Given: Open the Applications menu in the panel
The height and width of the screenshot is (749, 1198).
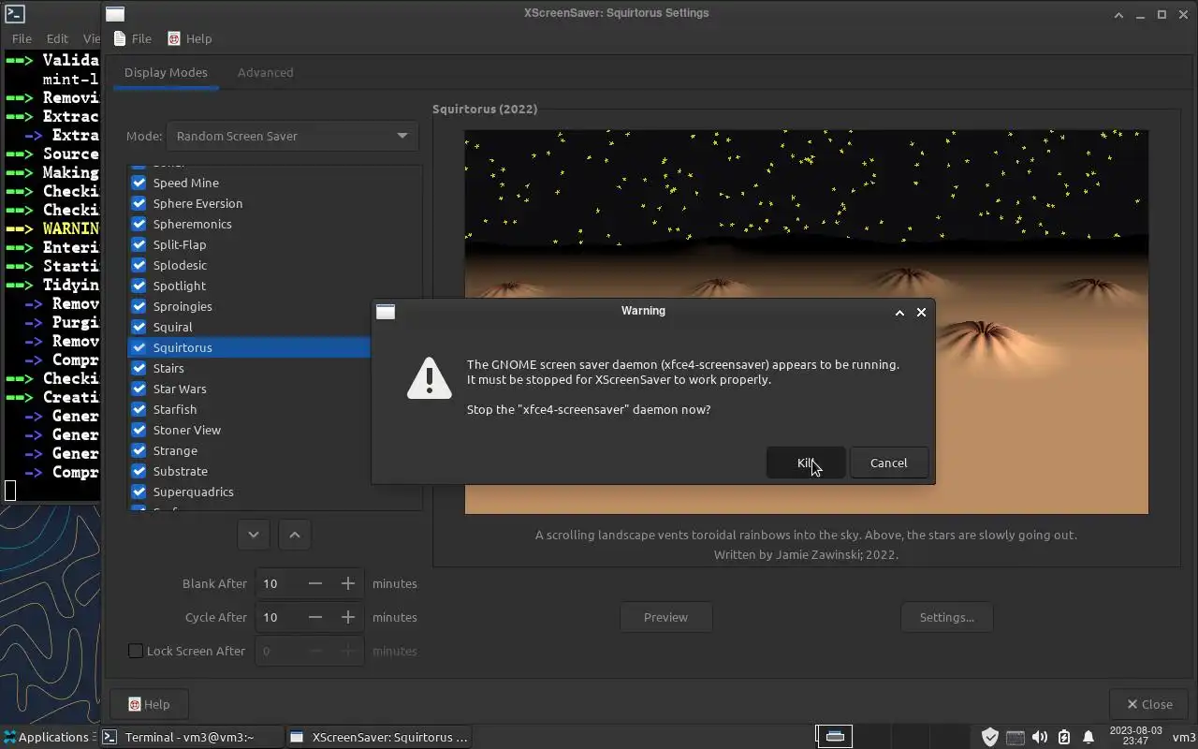Looking at the screenshot, I should 45,737.
